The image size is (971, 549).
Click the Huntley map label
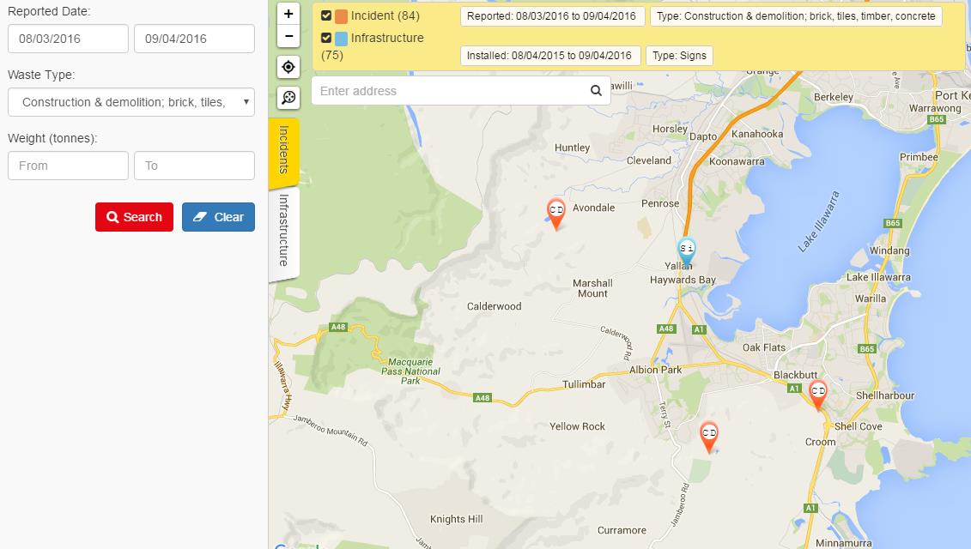point(572,148)
